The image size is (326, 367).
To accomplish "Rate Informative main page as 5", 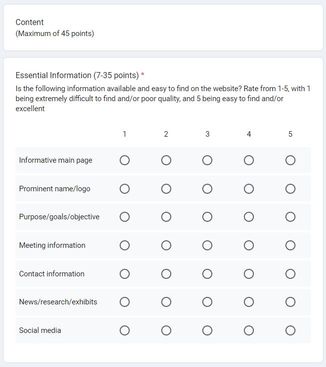I will click(x=290, y=160).
